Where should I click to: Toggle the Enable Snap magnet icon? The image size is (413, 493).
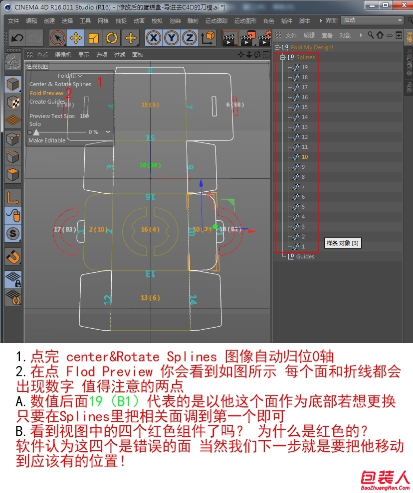click(13, 256)
